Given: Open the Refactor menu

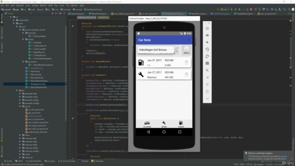Looking at the screenshot, I should (x=43, y=6).
